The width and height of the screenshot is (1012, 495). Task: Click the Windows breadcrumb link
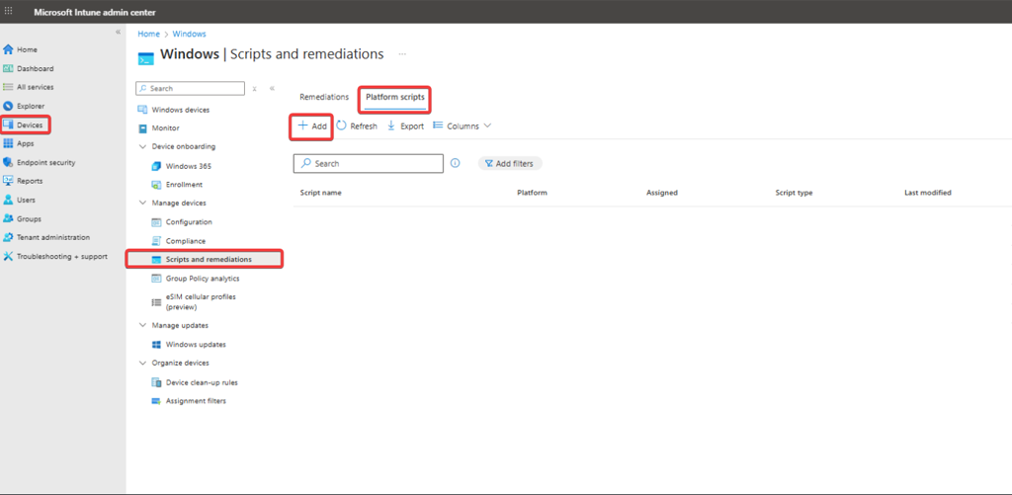click(x=189, y=34)
